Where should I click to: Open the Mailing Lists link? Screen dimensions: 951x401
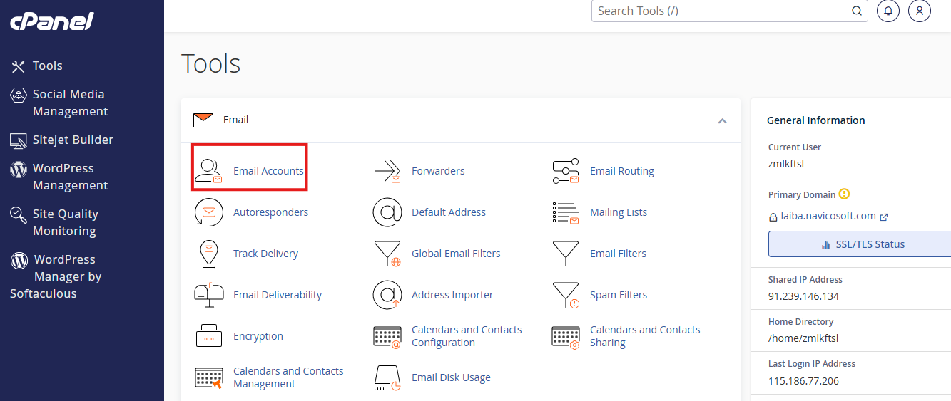click(x=618, y=212)
